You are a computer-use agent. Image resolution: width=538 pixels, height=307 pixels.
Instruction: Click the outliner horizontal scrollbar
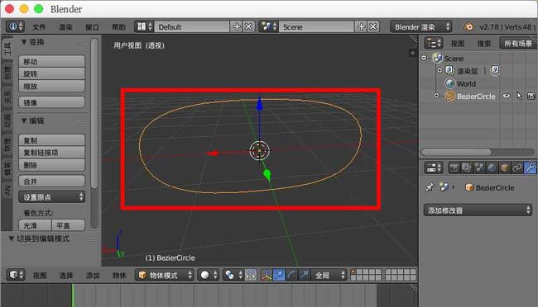tap(456, 152)
